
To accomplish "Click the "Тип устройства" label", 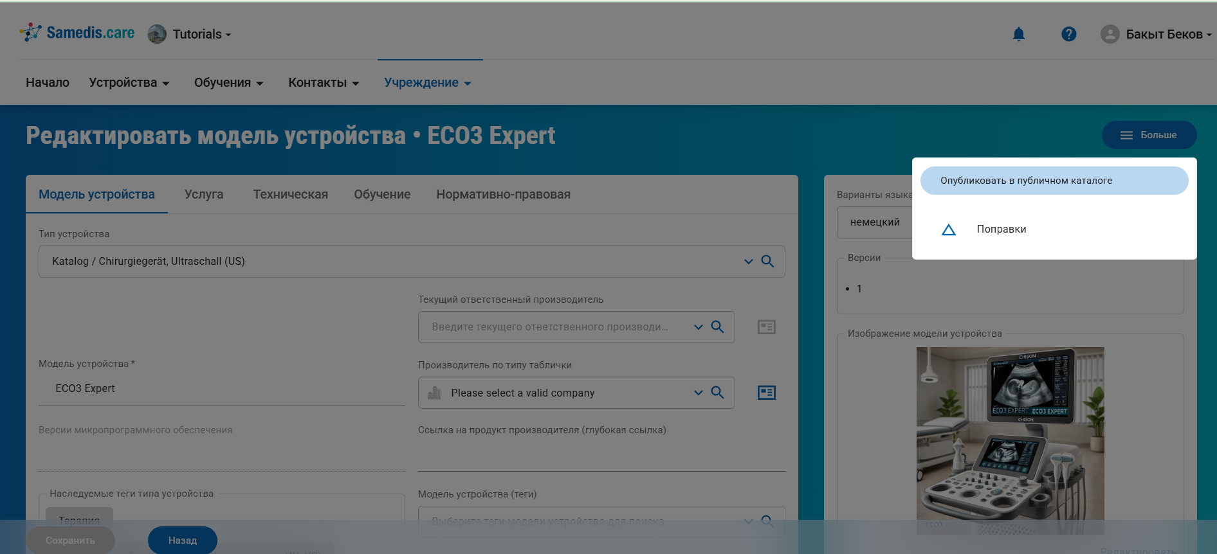I will 74,234.
